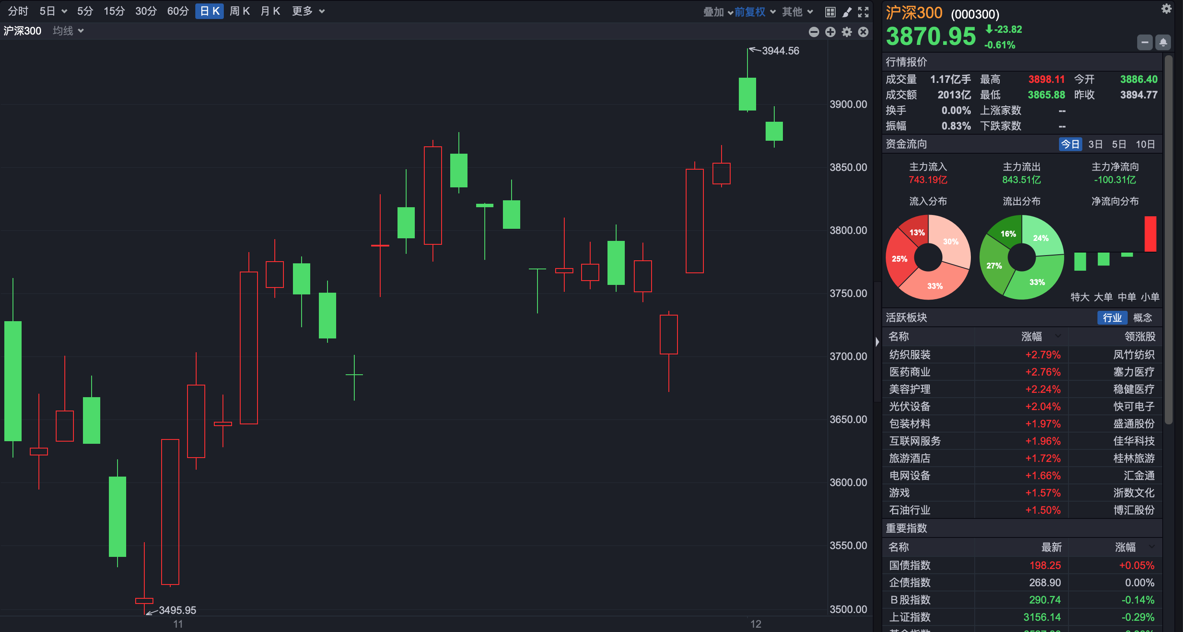Open chart indicator settings gear
Viewport: 1183px width, 632px height.
click(x=847, y=32)
